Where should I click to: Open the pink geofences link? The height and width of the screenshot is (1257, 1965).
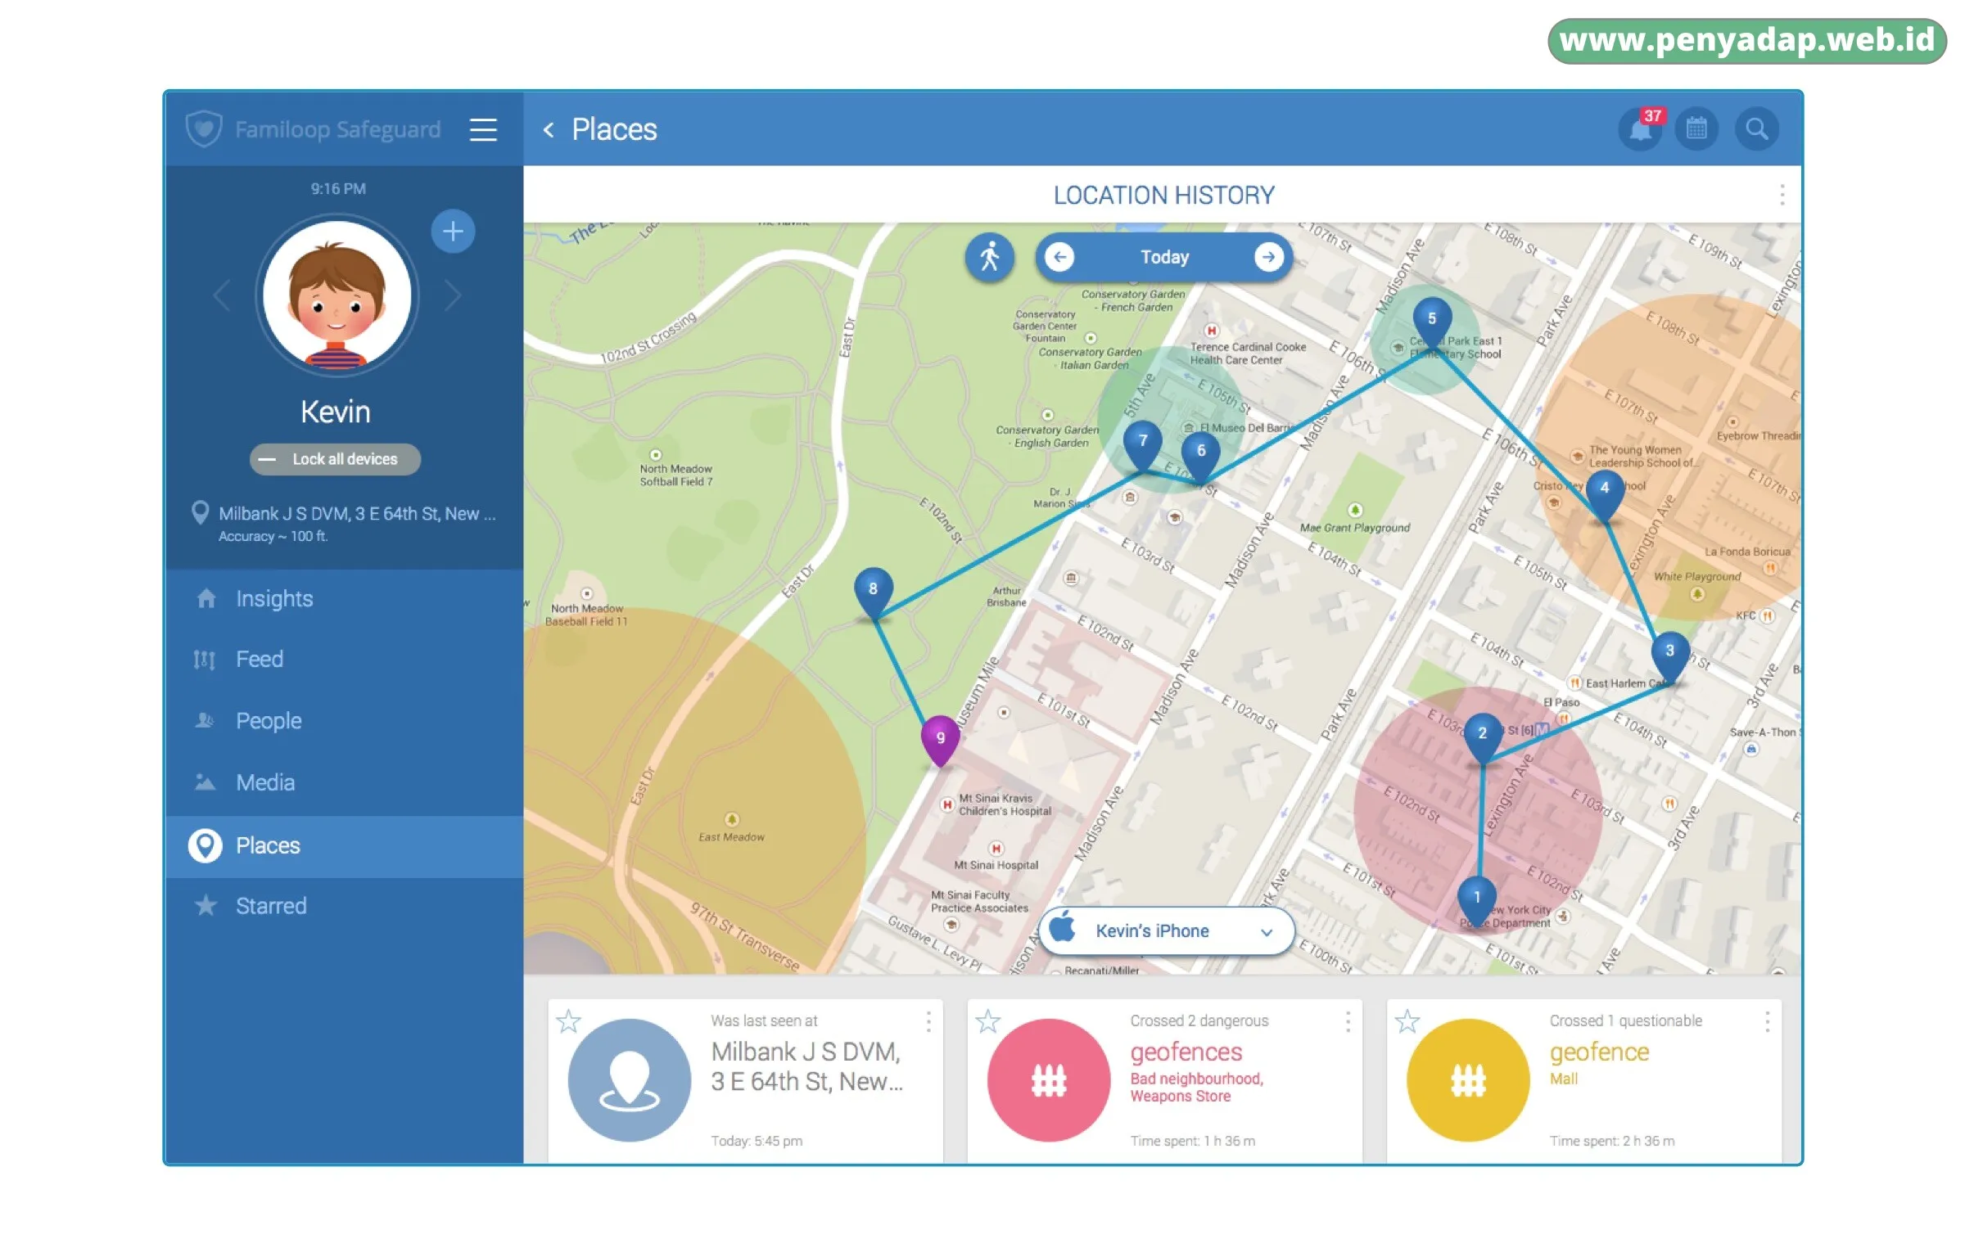pyautogui.click(x=1186, y=1052)
